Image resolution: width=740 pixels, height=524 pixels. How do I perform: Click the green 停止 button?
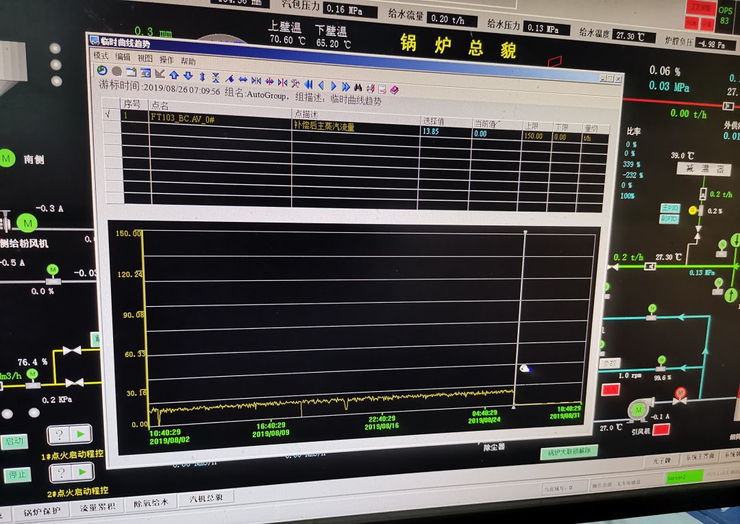[x=17, y=475]
